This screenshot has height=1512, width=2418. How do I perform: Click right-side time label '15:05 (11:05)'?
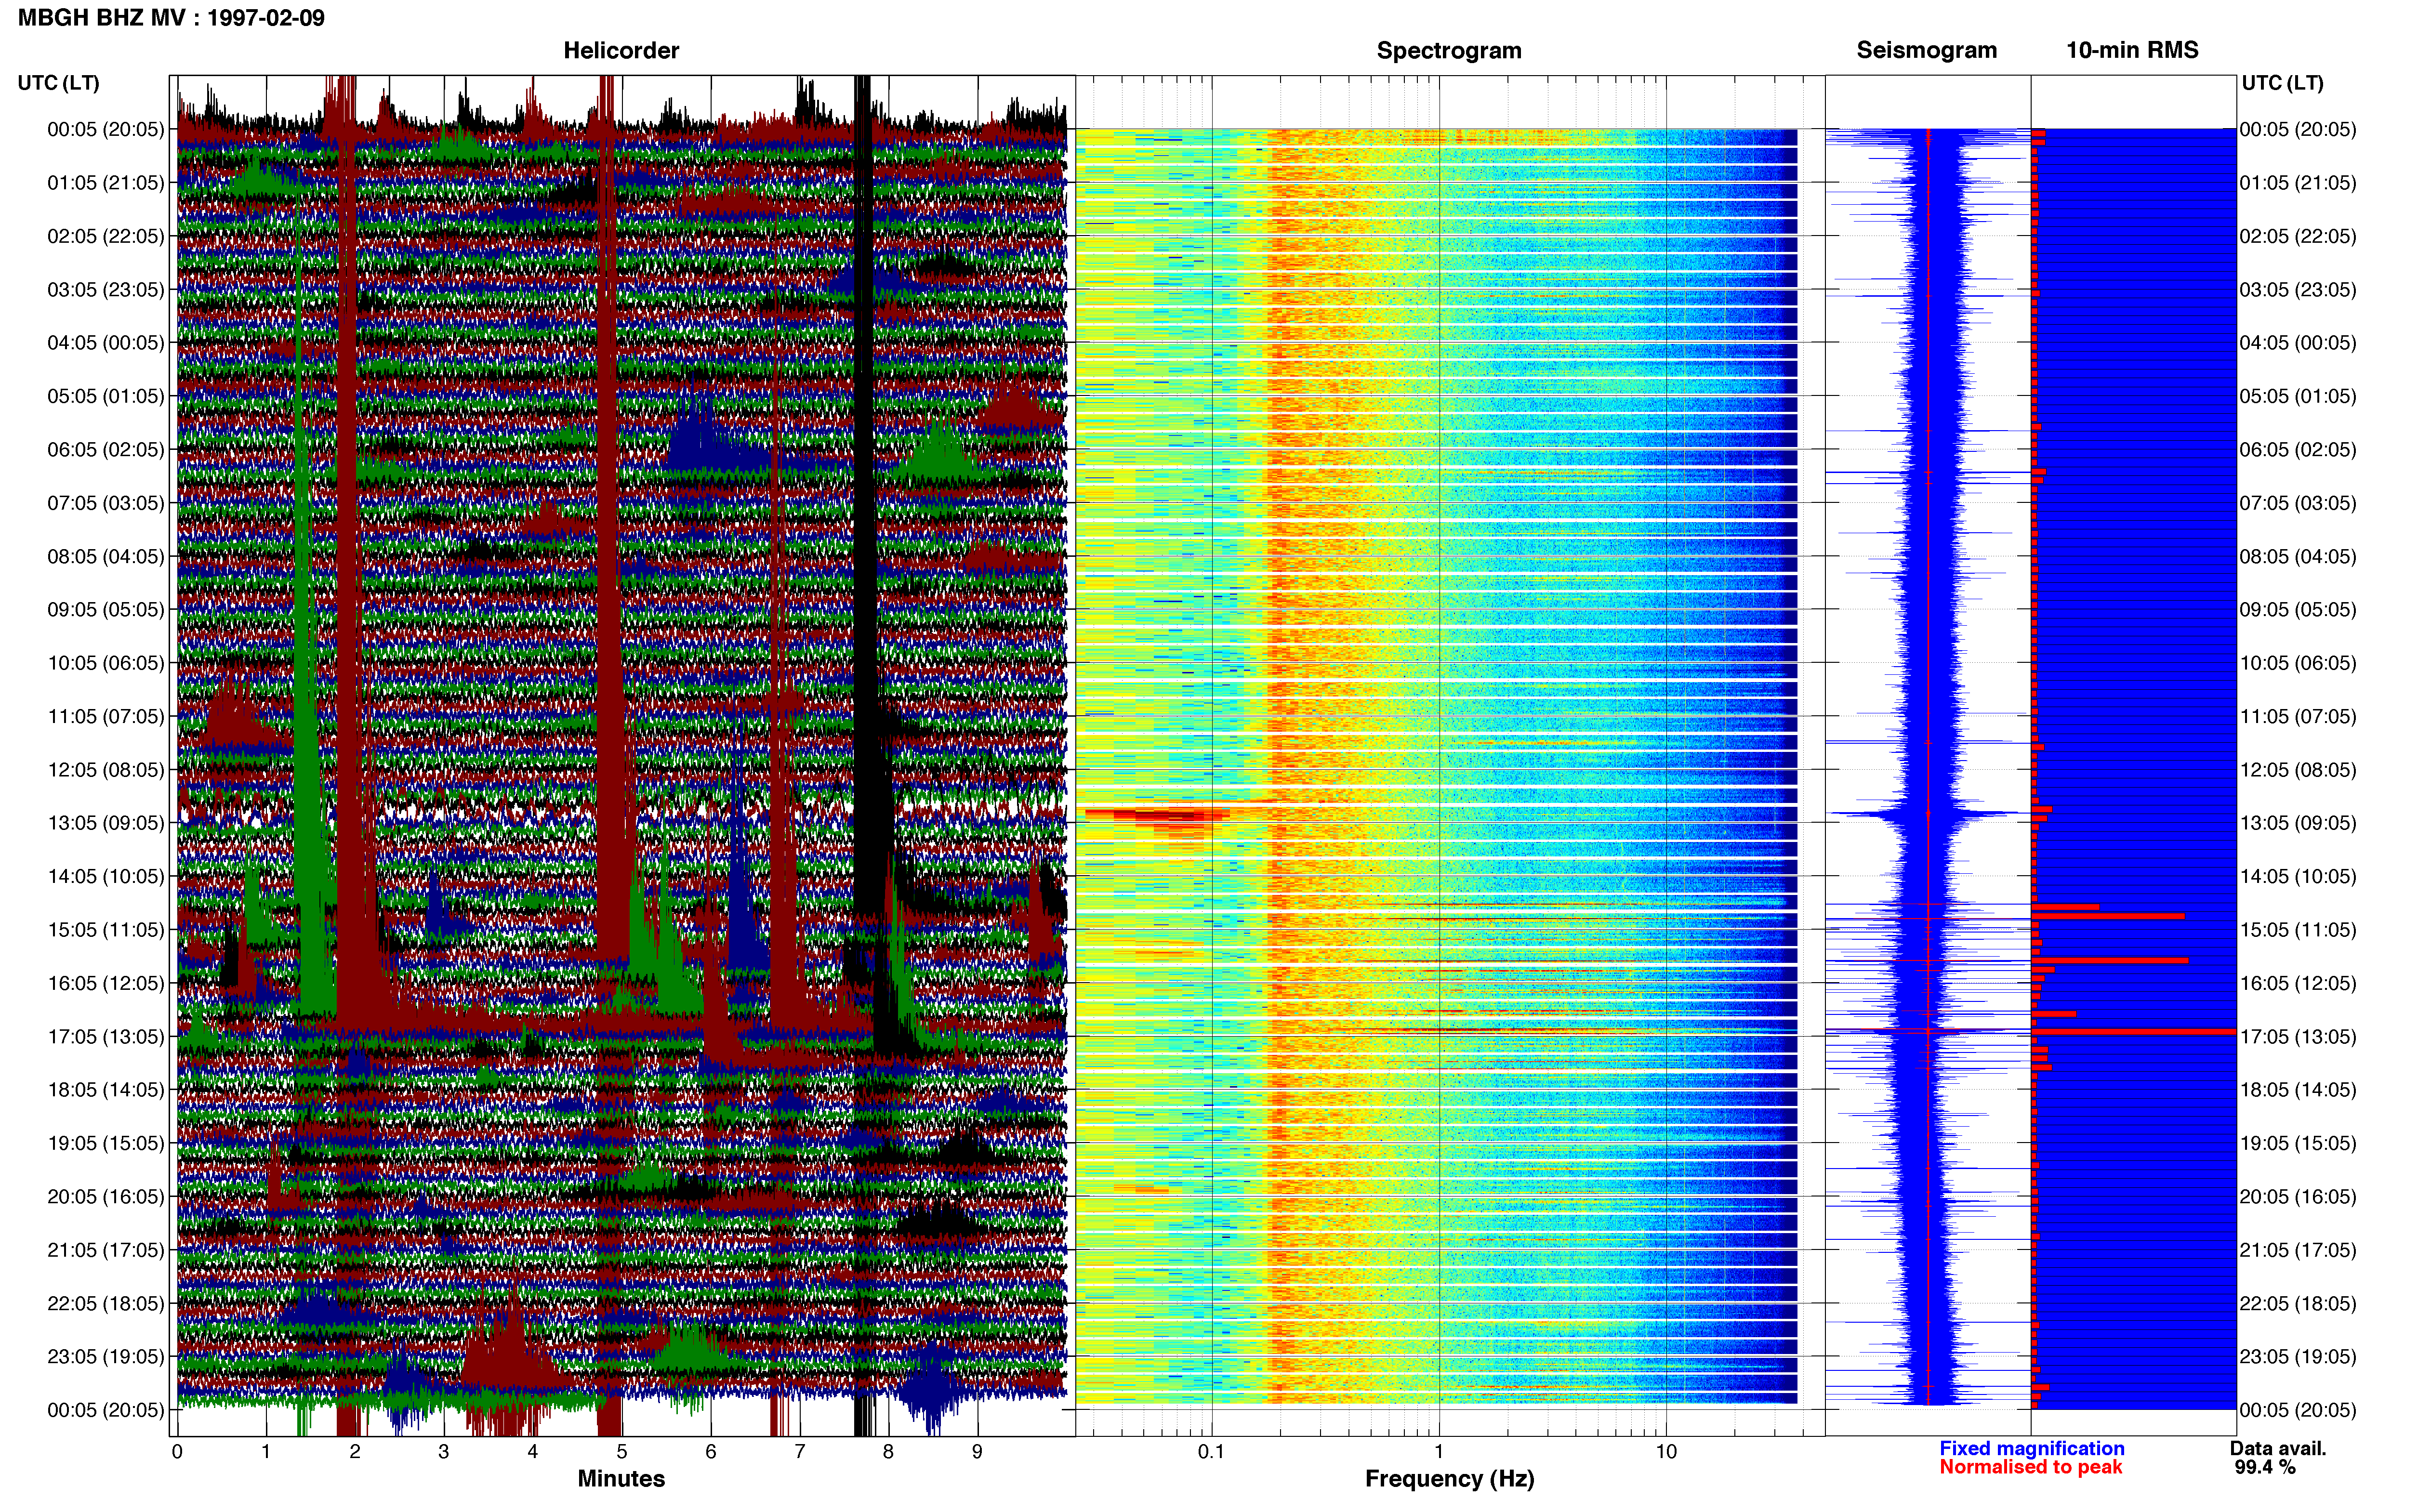(2297, 930)
